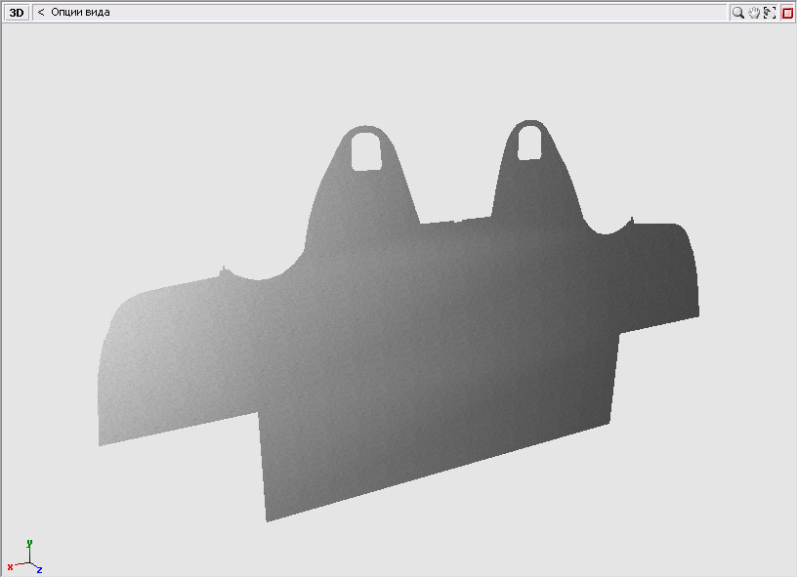Click the right handle loop of the 3D model
The width and height of the screenshot is (798, 578).
coord(529,143)
